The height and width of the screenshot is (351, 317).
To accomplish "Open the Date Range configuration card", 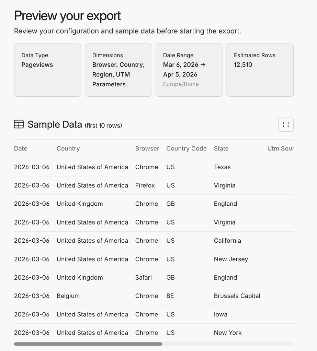I will [189, 70].
